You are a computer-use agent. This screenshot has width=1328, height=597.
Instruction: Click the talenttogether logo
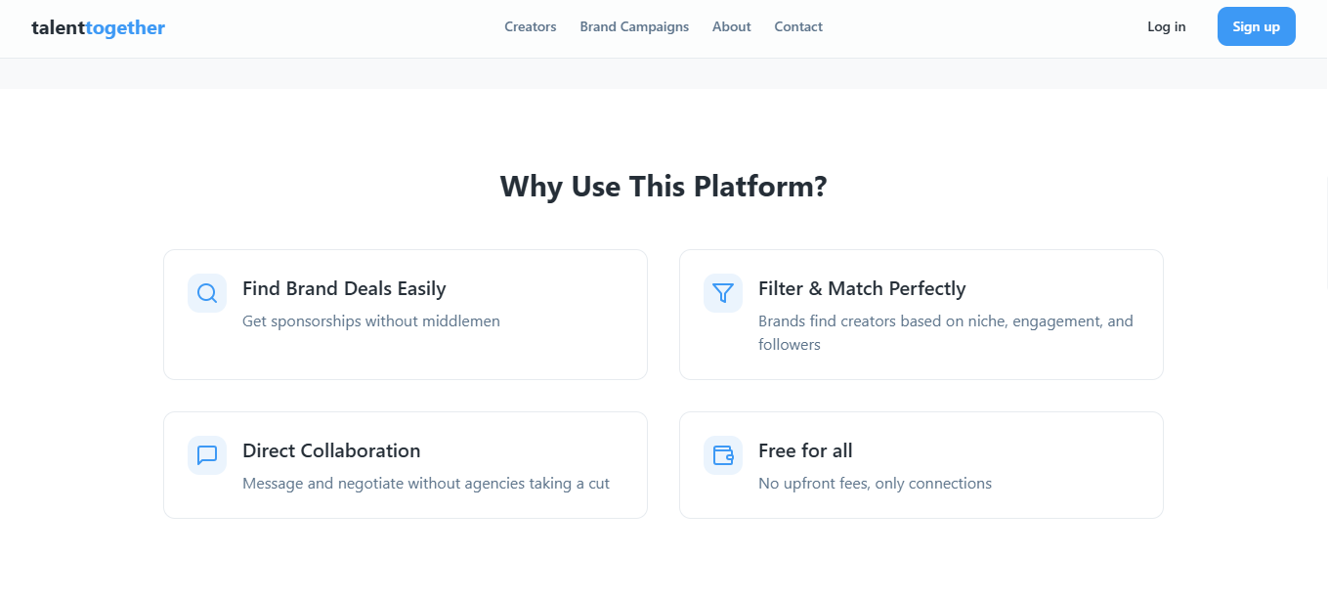(x=98, y=27)
